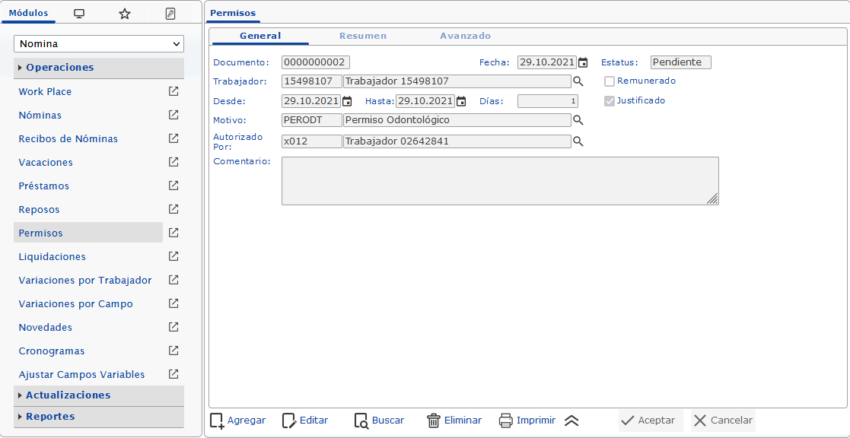This screenshot has width=850, height=438.
Task: Open Vacaciones in new window icon
Action: coord(174,162)
